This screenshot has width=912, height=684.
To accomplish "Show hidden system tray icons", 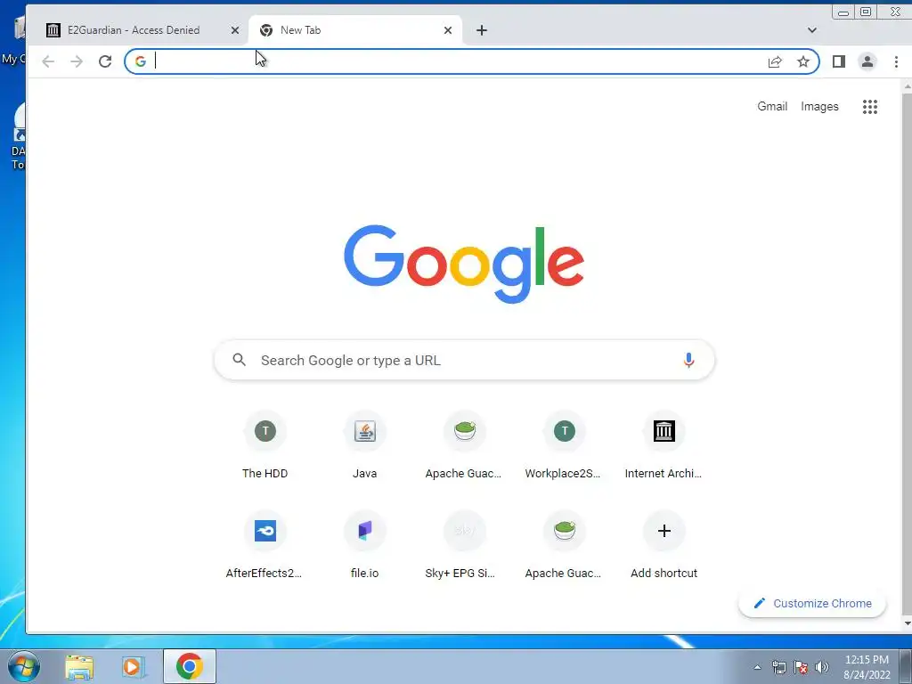I will tap(757, 667).
